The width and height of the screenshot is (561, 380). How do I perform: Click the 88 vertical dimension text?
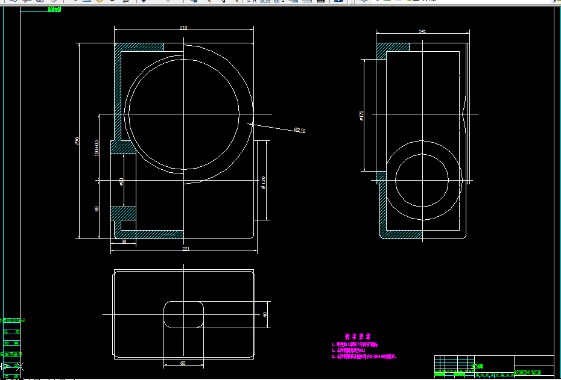(97, 208)
